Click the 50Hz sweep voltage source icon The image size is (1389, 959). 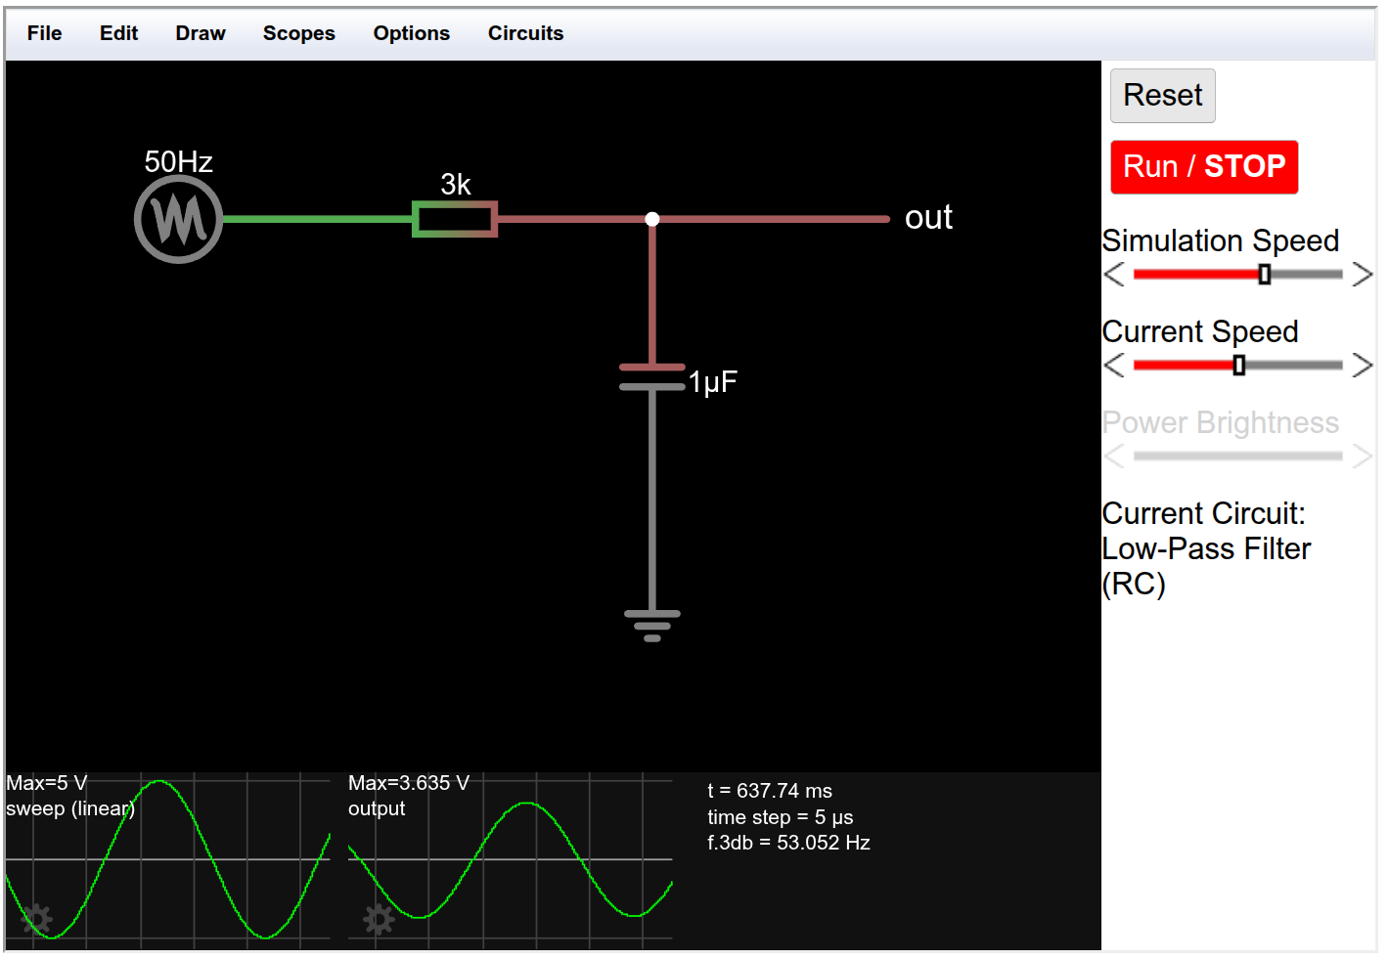(x=178, y=219)
